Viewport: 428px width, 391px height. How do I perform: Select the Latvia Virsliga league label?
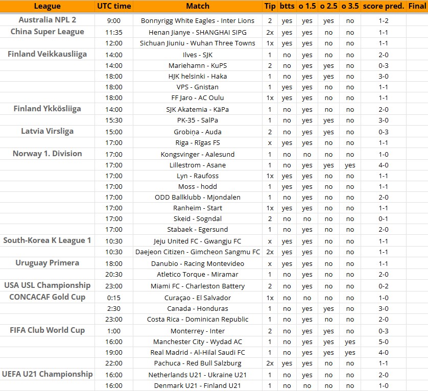pyautogui.click(x=47, y=131)
